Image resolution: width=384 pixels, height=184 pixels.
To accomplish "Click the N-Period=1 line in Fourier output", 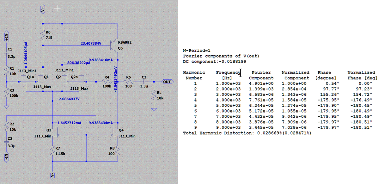I will click(x=197, y=50).
